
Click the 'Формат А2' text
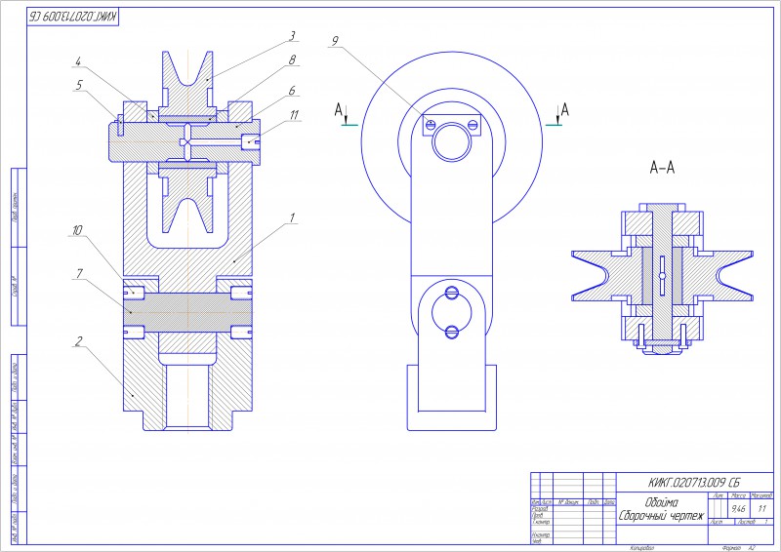[739, 548]
